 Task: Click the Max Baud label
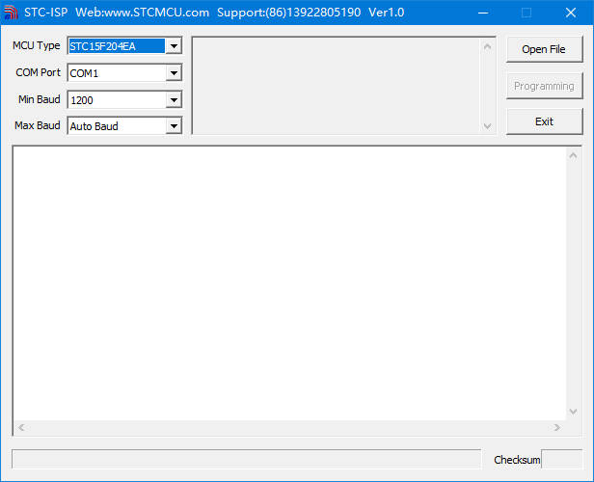click(x=37, y=125)
